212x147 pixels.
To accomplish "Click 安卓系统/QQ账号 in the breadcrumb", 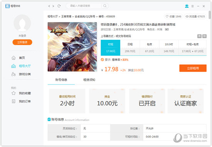I will (85, 17).
